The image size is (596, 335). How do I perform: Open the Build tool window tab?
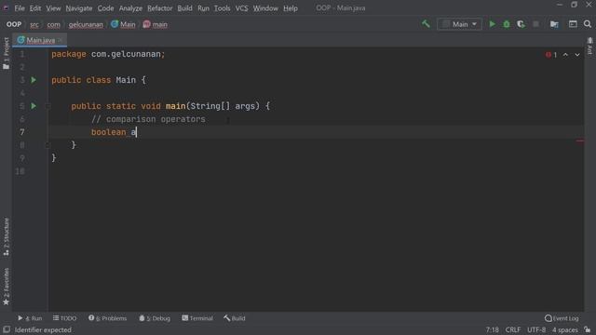235,318
